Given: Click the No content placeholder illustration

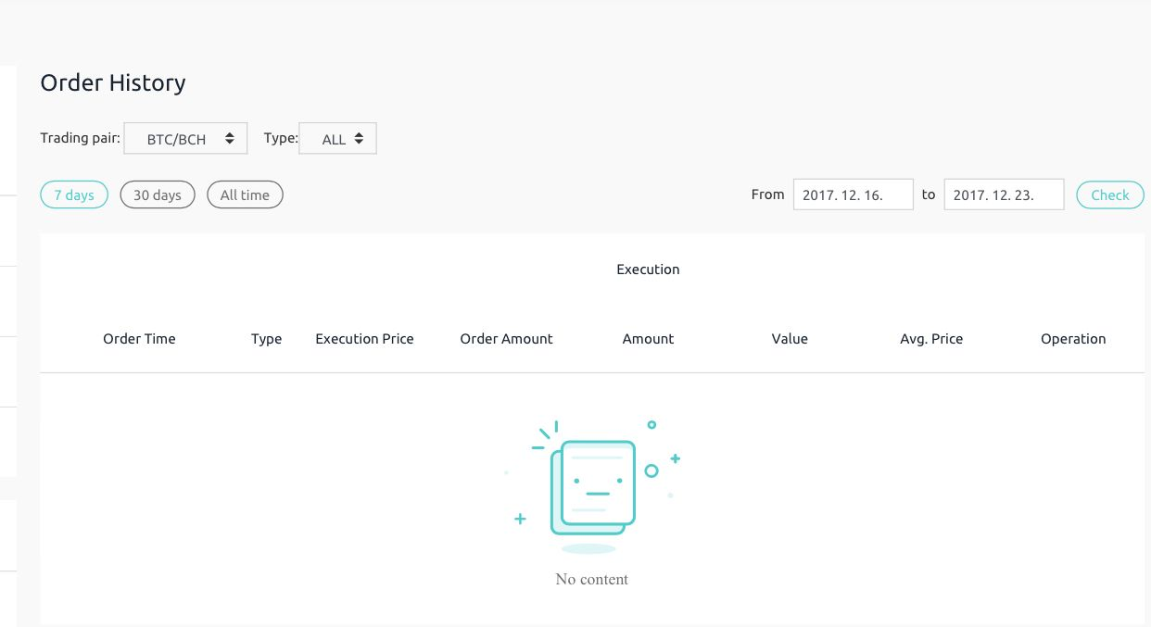Looking at the screenshot, I should 593,487.
